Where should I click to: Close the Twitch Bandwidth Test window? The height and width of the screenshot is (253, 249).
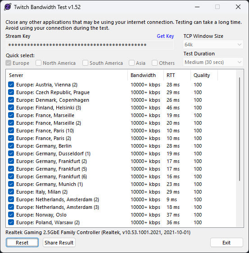pyautogui.click(x=238, y=7)
